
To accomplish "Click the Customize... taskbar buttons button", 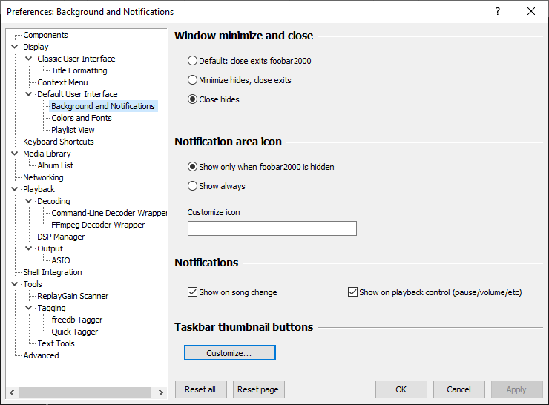I will 230,353.
